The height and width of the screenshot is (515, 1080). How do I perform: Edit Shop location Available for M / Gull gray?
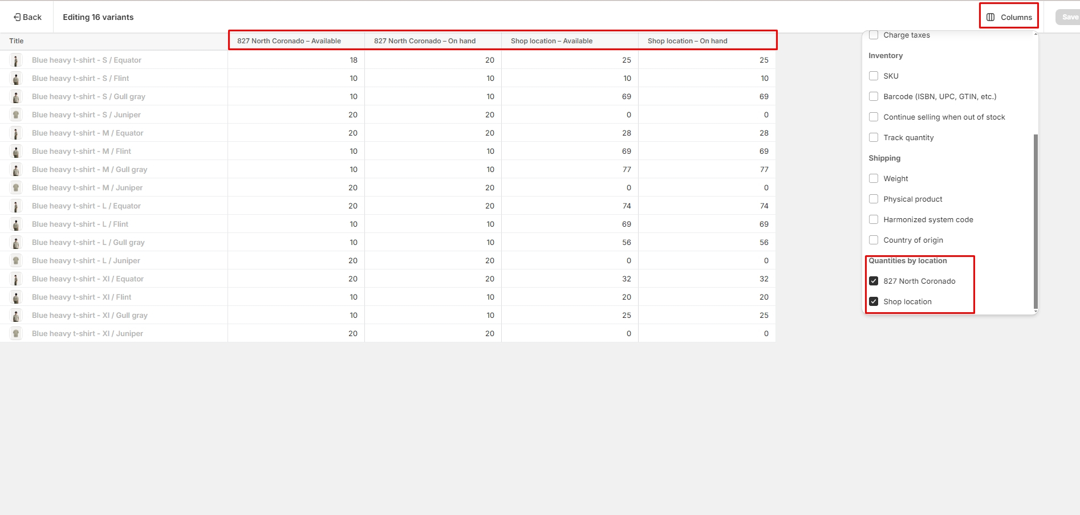tap(570, 170)
